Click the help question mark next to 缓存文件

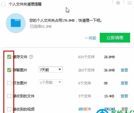[31, 57]
